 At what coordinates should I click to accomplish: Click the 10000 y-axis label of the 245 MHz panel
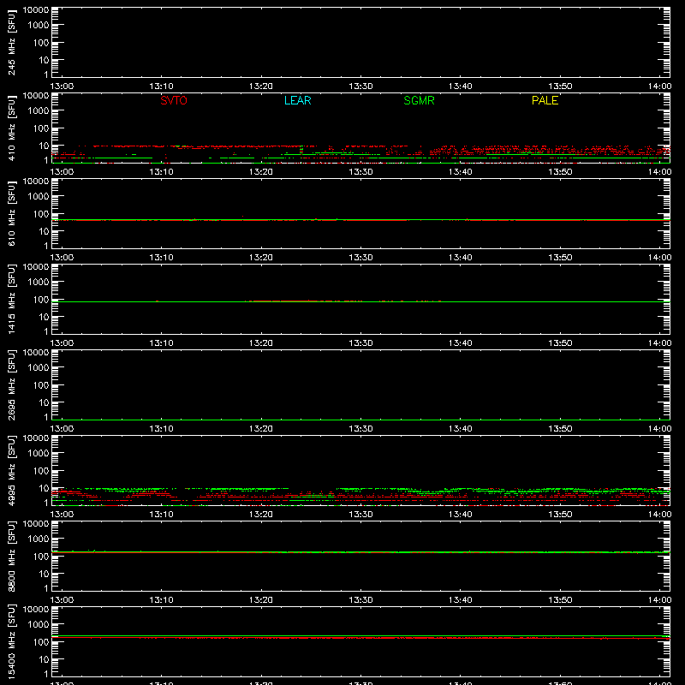(36, 10)
